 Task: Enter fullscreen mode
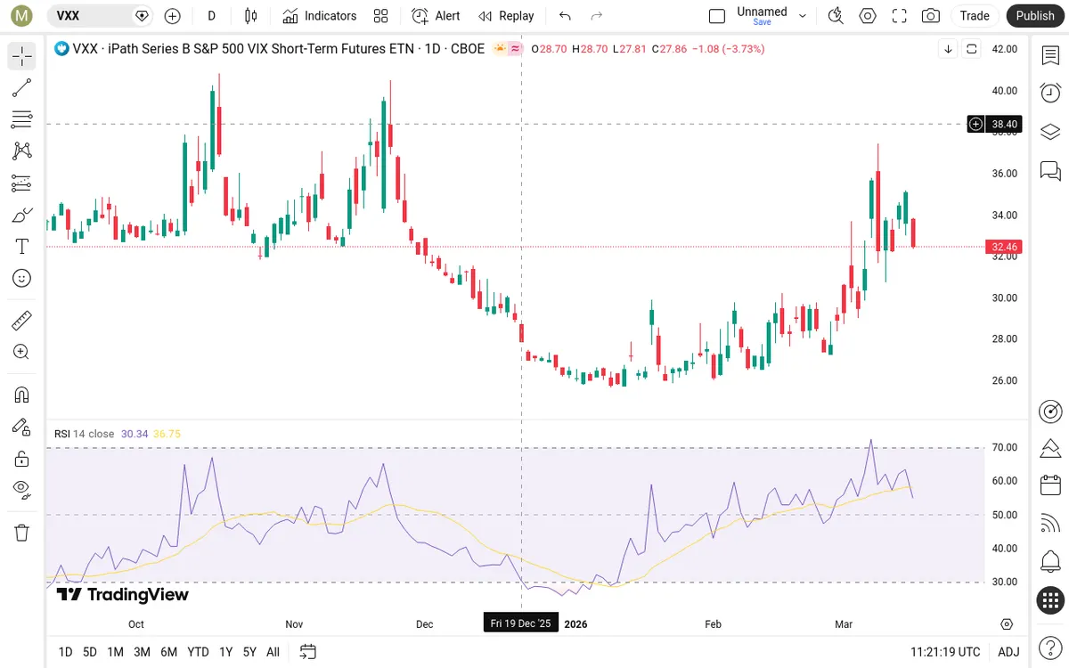tap(900, 16)
